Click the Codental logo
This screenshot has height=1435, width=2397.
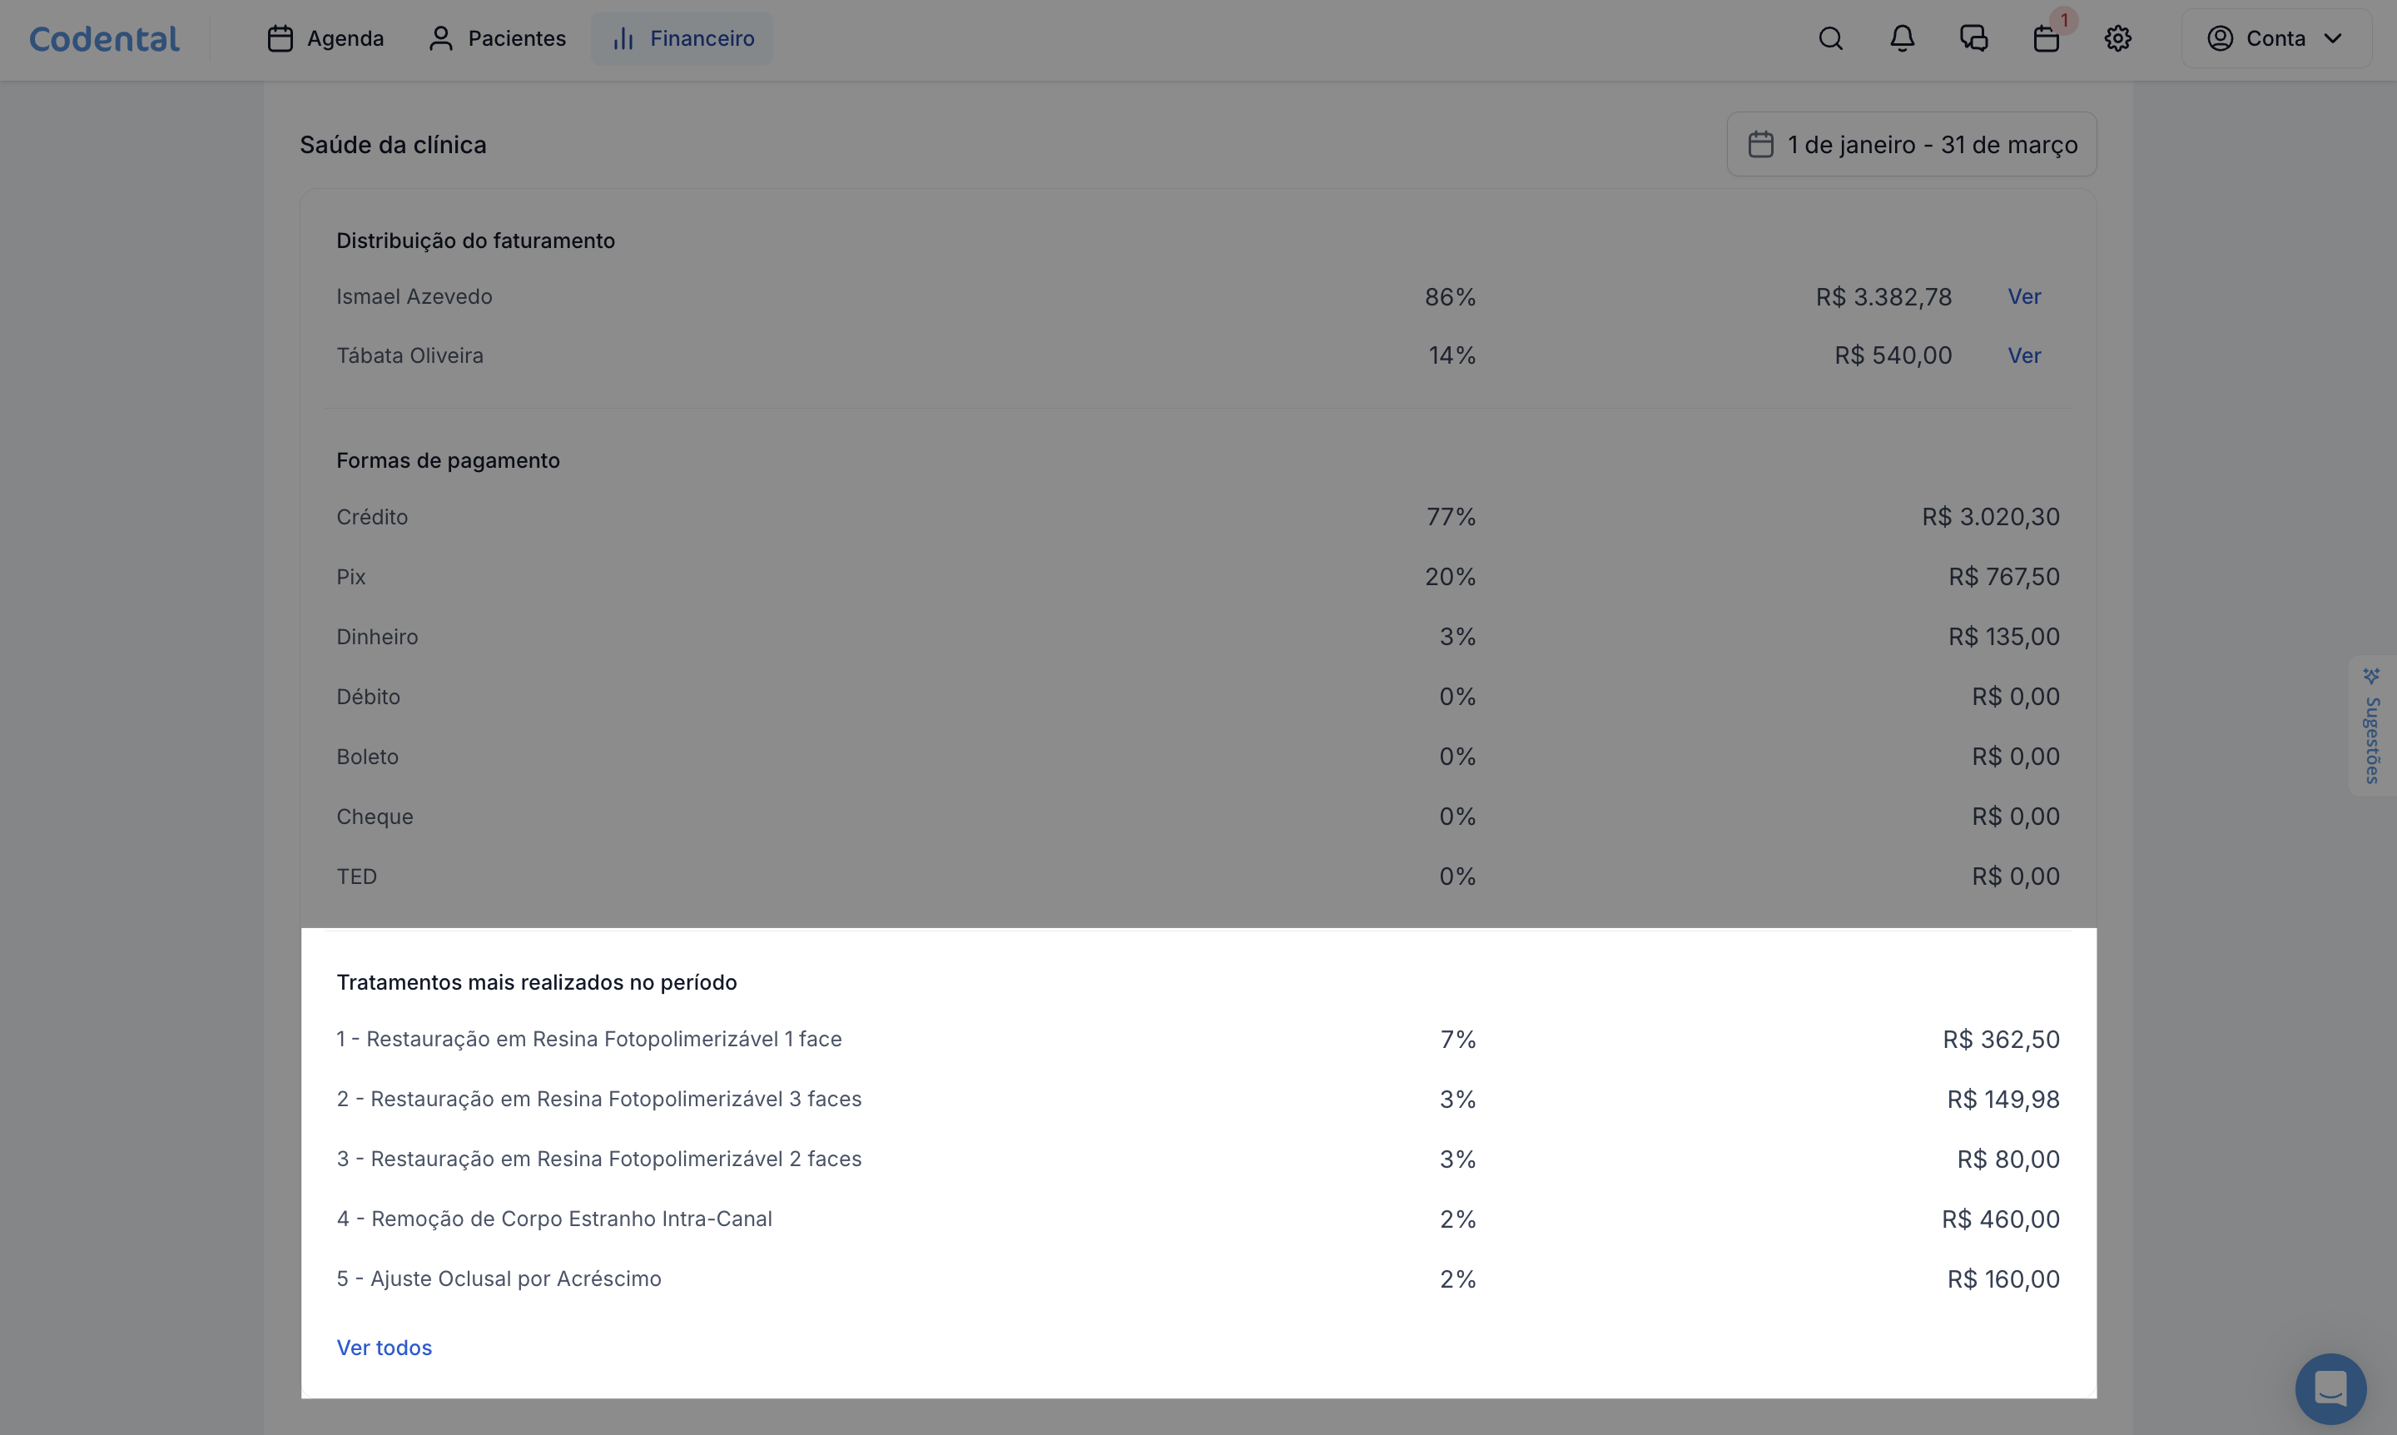coord(104,38)
